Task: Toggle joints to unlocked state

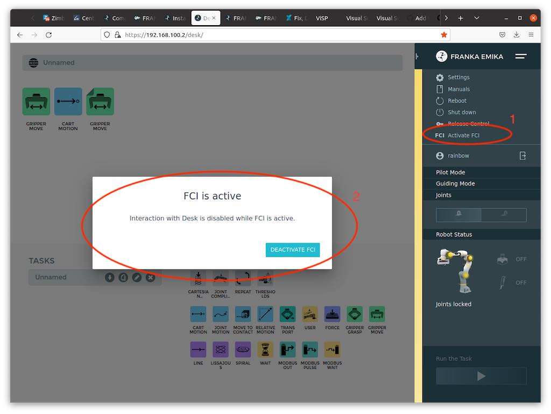Action: (504, 215)
